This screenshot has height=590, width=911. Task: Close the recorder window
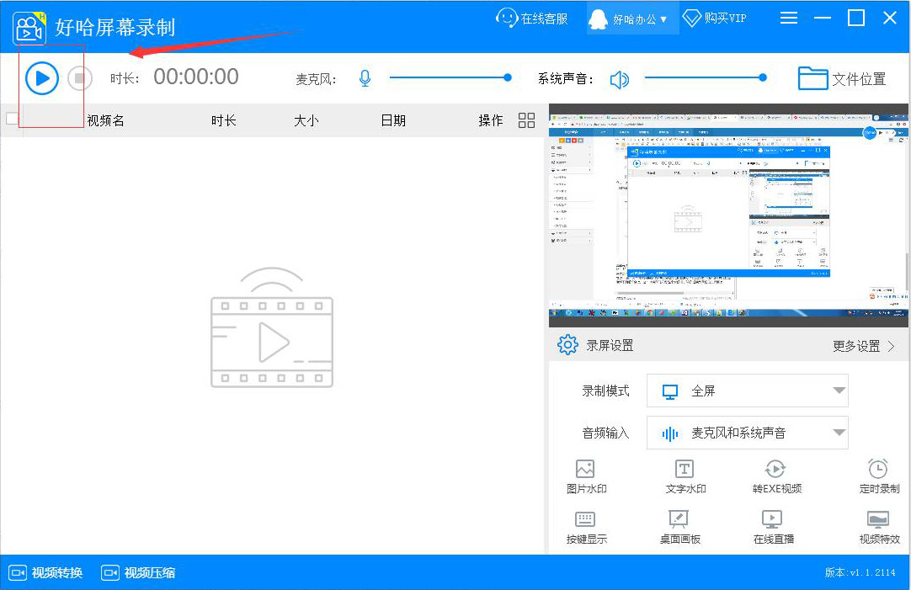(x=889, y=18)
